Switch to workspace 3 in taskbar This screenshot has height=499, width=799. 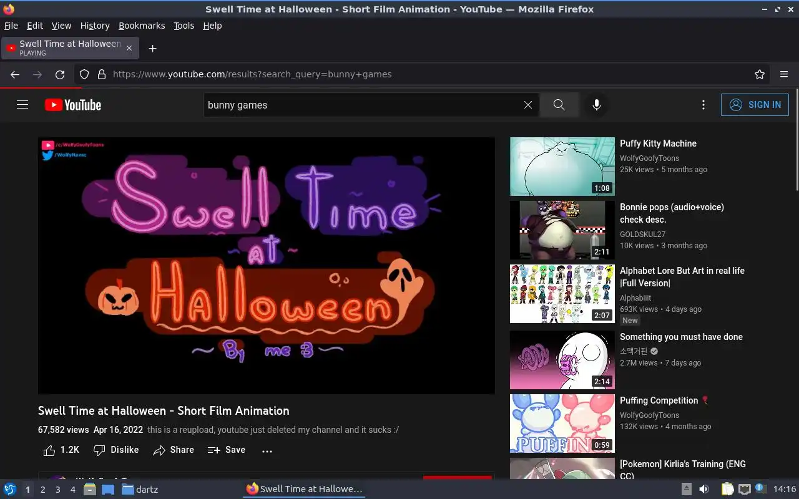pyautogui.click(x=57, y=490)
